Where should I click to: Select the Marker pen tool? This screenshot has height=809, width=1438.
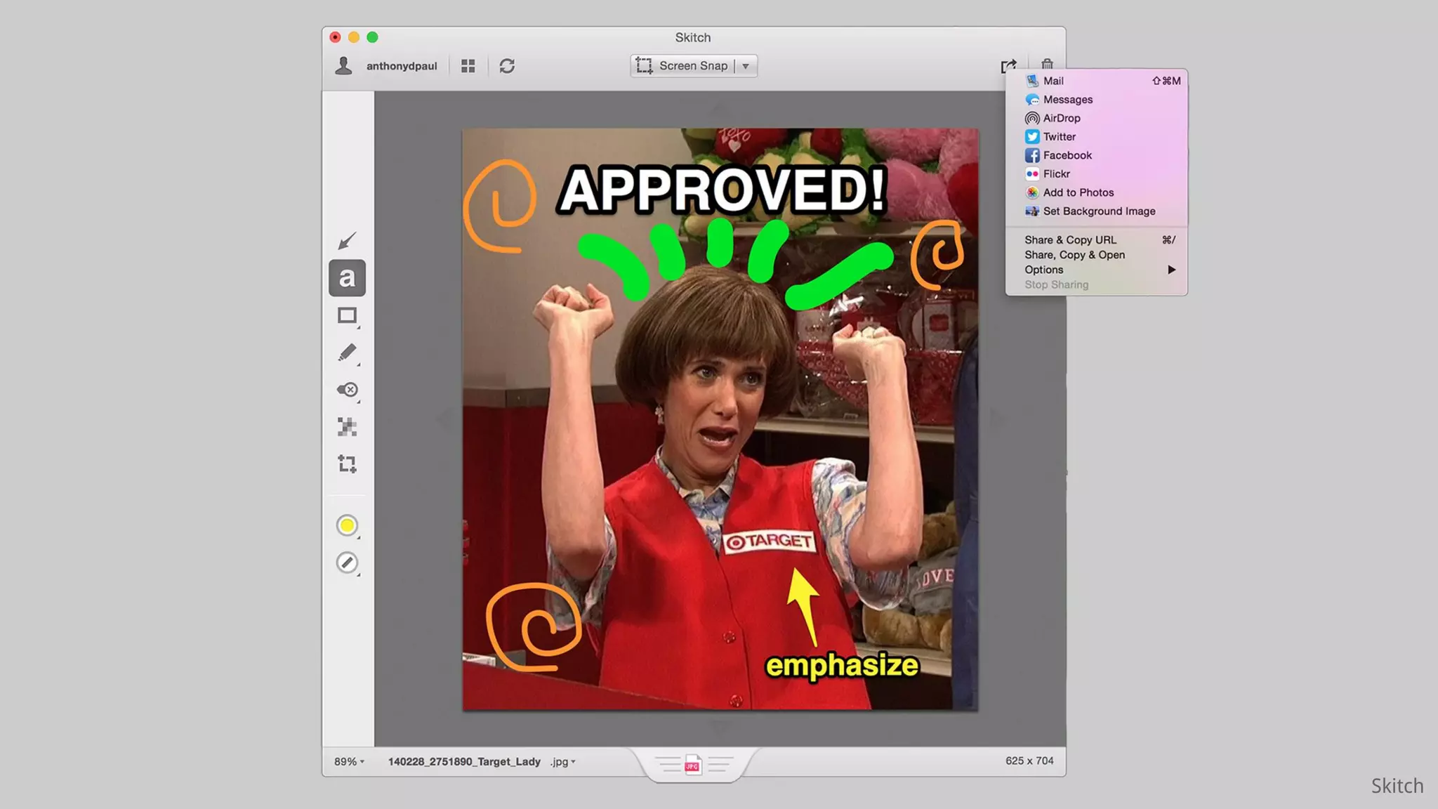tap(347, 353)
